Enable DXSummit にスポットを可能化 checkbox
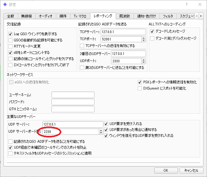The image size is (207, 177). pyautogui.click(x=140, y=88)
